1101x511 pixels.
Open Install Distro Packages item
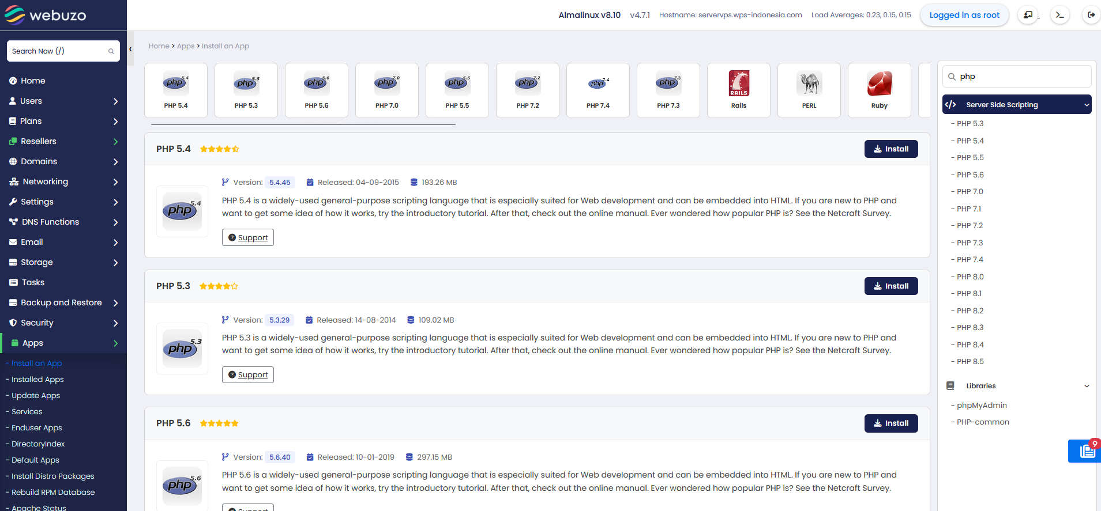pos(52,476)
